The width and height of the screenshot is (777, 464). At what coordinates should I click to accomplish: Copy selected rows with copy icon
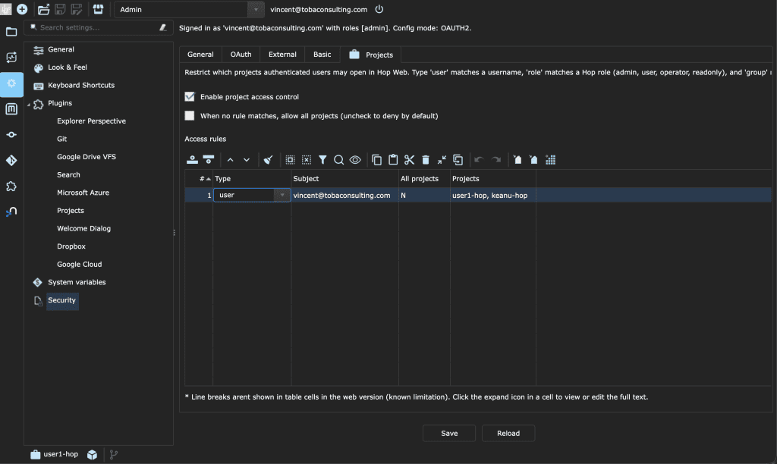point(376,159)
